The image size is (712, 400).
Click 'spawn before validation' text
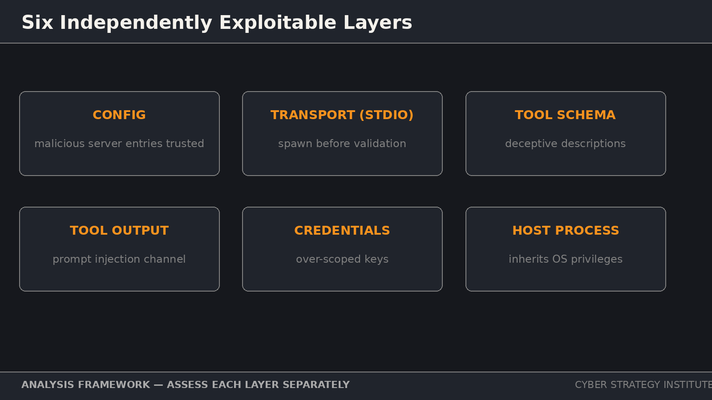(342, 144)
